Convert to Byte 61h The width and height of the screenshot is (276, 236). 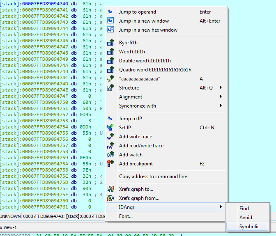click(x=166, y=43)
